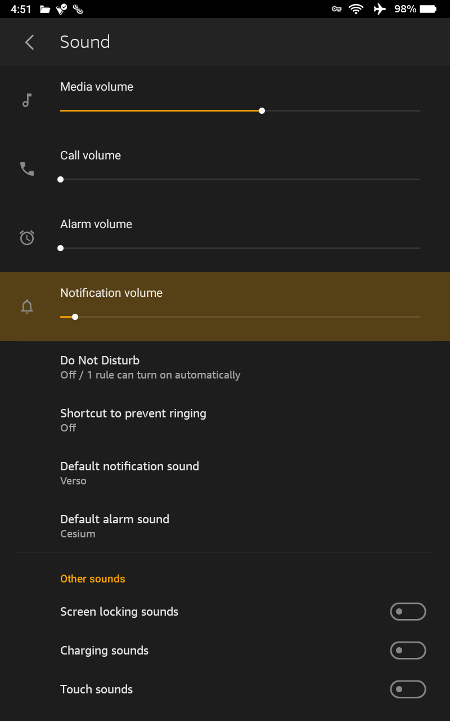The height and width of the screenshot is (721, 450).
Task: Click the folder icon in the top status bar
Action: [x=44, y=9]
